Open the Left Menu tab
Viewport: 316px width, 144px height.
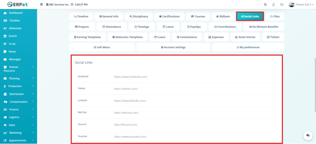tap(102, 47)
